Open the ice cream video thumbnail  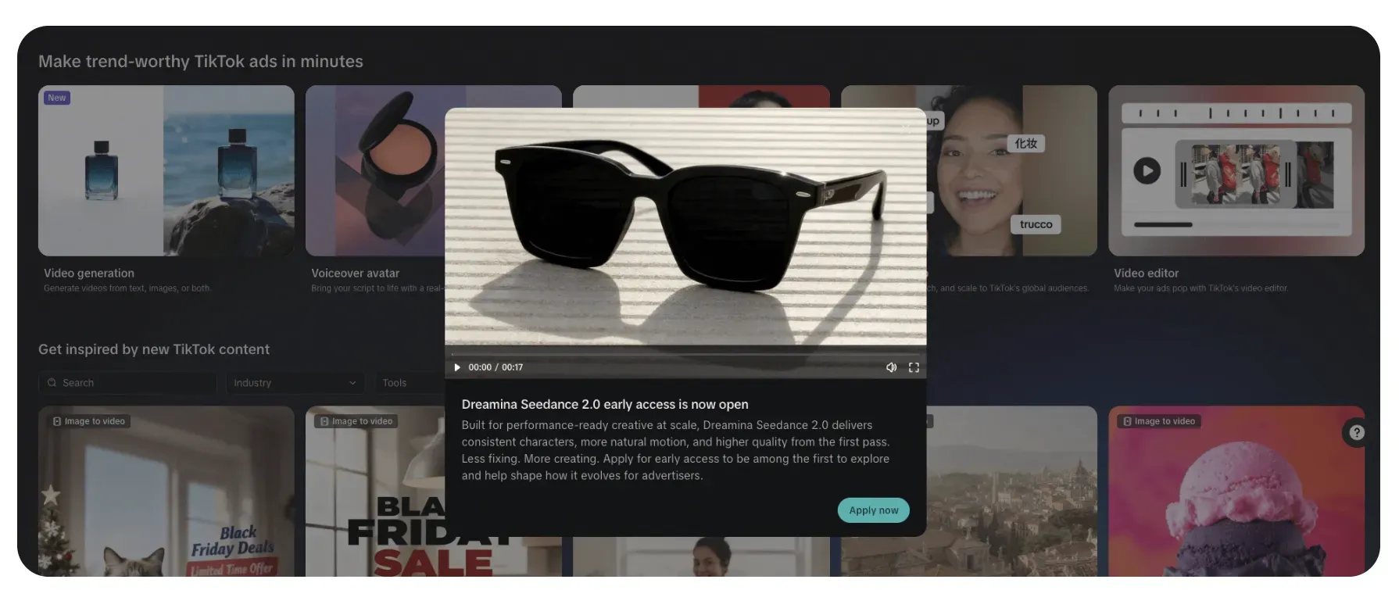click(x=1236, y=491)
